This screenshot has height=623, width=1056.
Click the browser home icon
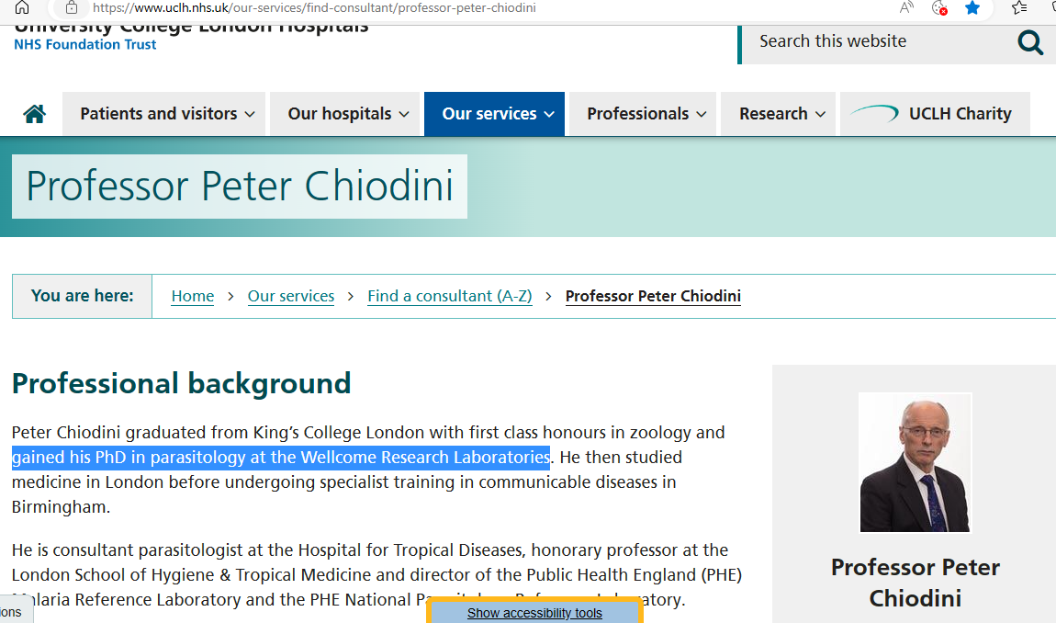(x=22, y=7)
